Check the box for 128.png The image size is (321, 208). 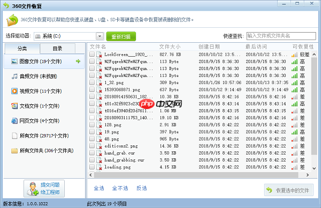point(92,125)
